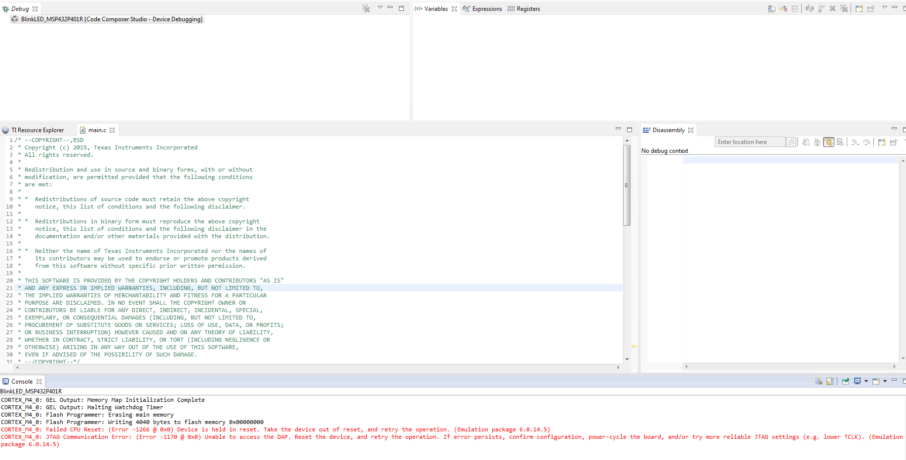This screenshot has height=460, width=906.
Task: Refresh the Disassembly view
Action: 806,142
